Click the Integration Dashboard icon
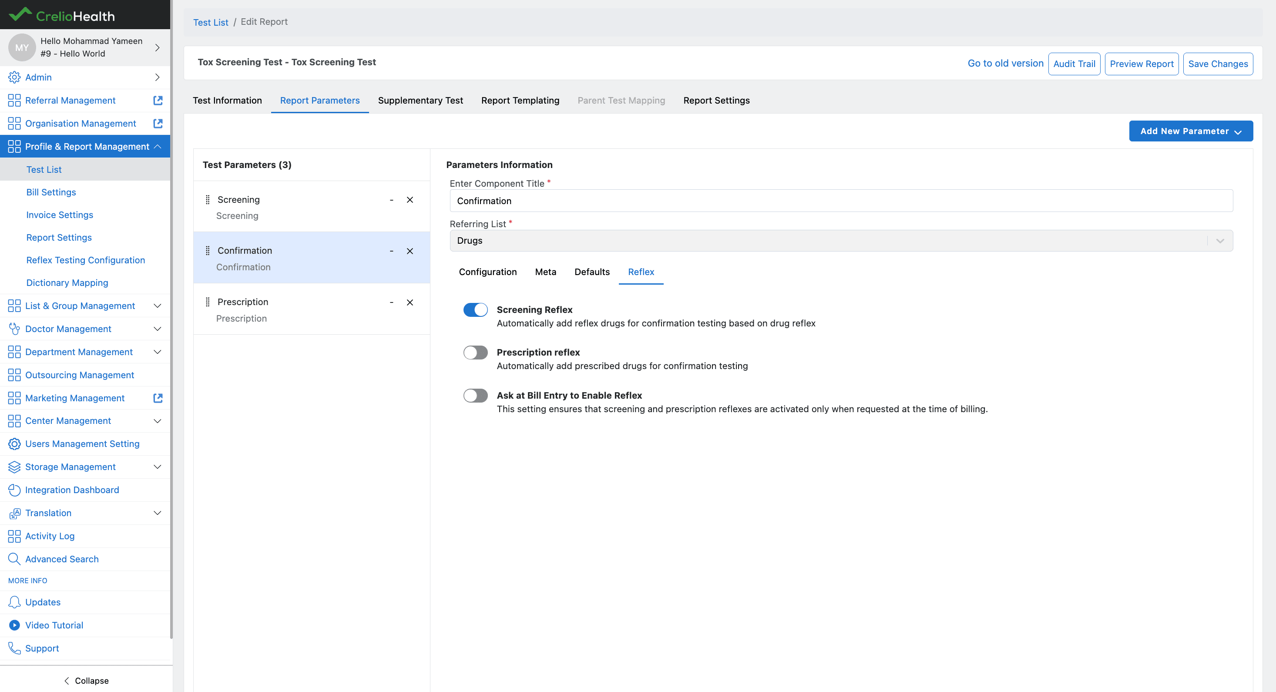The image size is (1276, 692). (14, 490)
